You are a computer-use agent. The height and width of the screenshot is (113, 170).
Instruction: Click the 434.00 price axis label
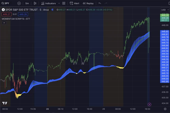point(165,103)
